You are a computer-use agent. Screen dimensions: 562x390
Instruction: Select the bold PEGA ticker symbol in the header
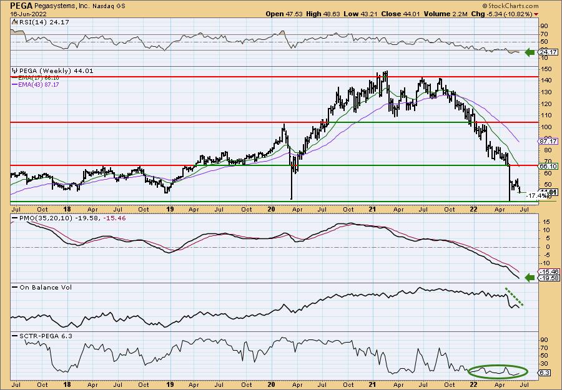point(22,6)
